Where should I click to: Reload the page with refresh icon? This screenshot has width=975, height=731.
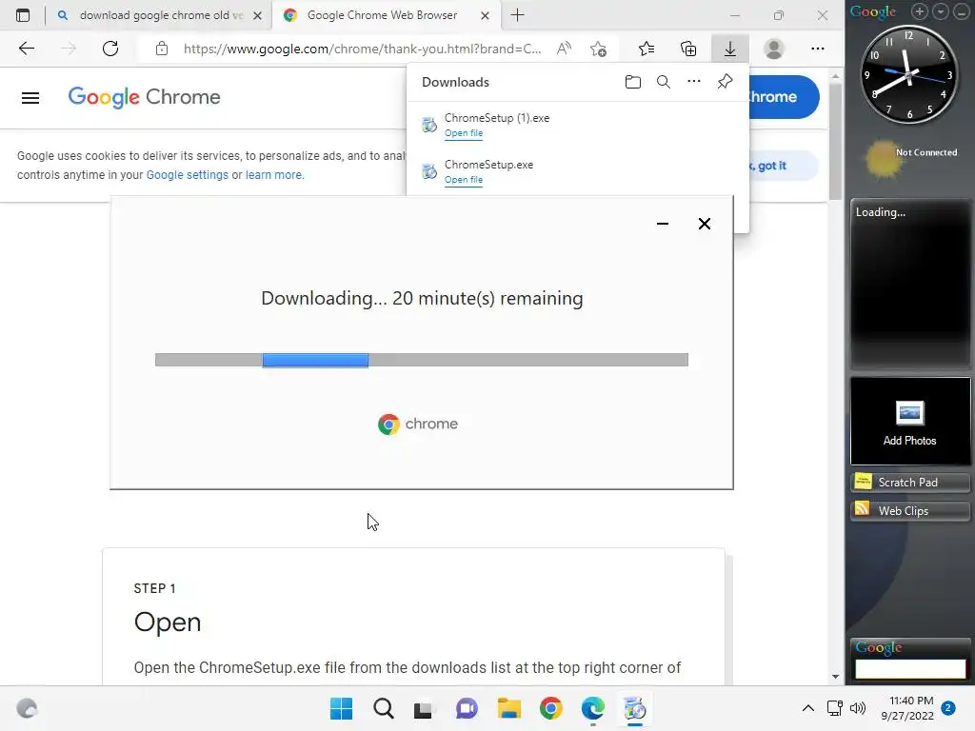click(x=110, y=49)
